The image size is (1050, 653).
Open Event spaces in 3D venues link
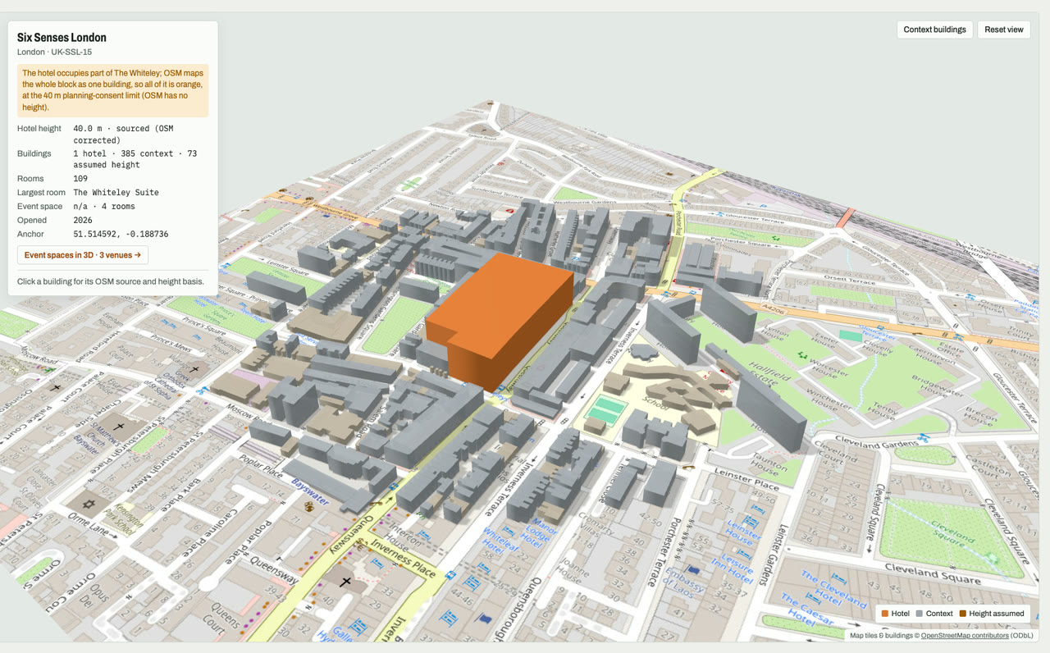[x=82, y=255]
